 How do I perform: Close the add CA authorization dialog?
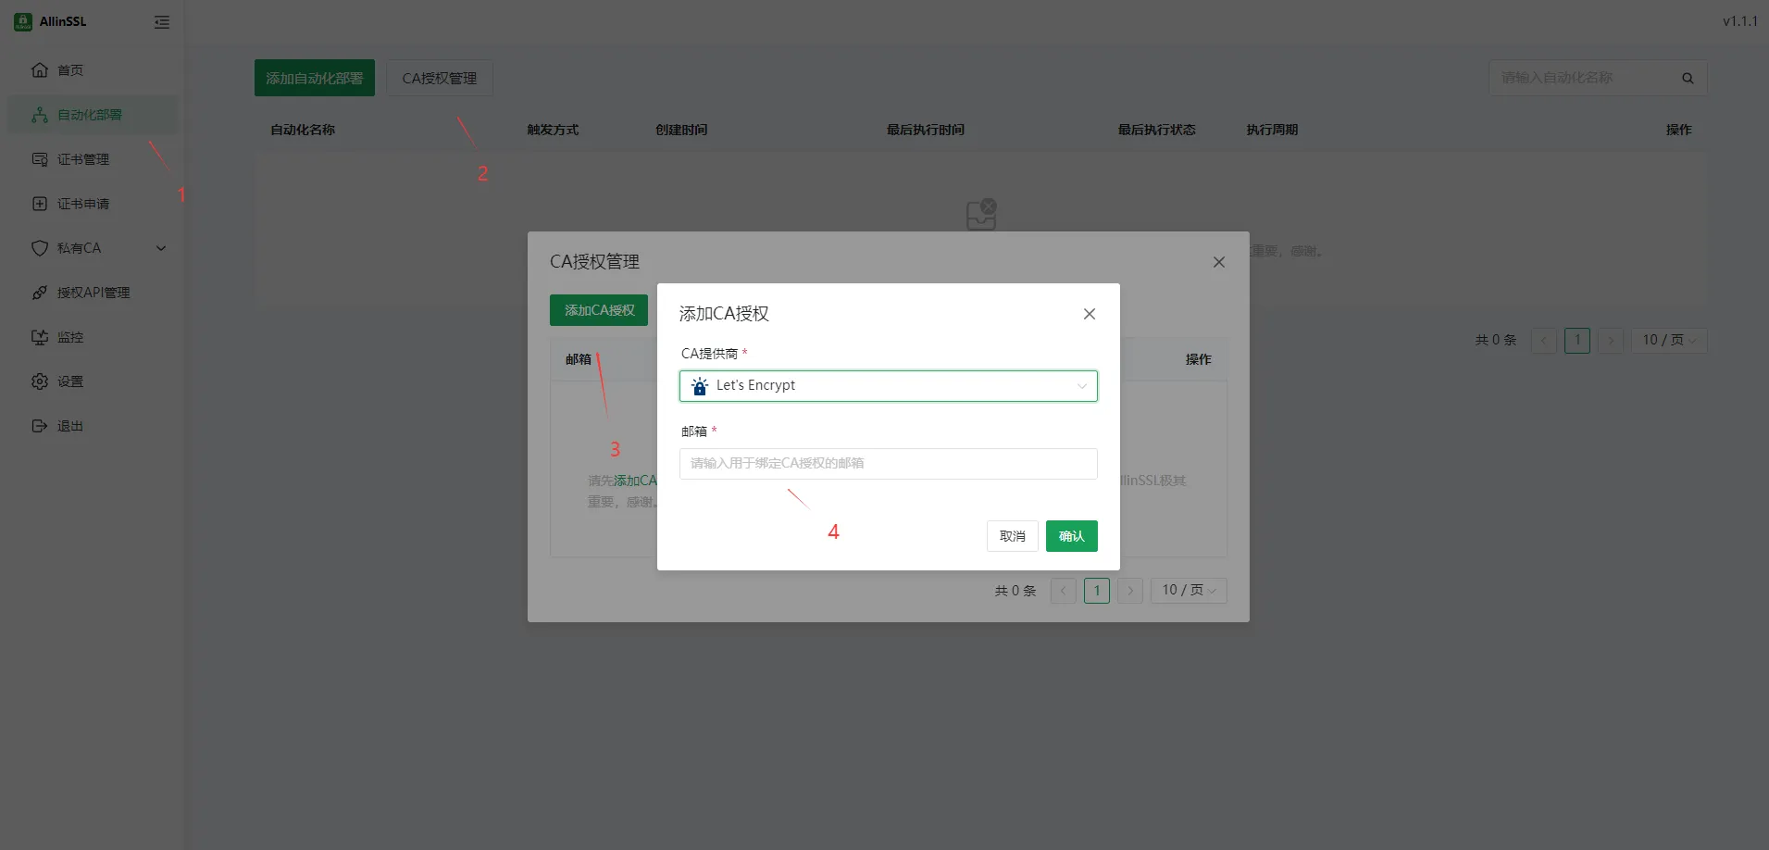1090,314
